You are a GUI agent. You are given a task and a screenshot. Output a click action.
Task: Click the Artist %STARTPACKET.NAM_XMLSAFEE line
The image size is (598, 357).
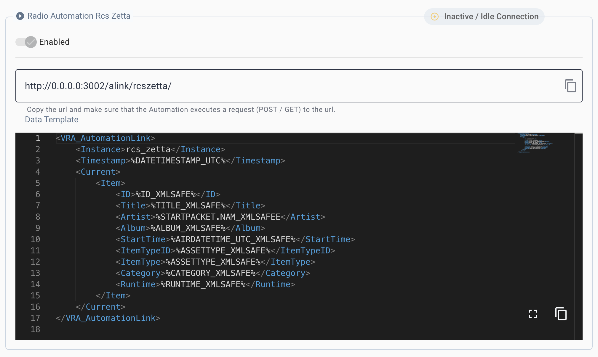coord(220,217)
